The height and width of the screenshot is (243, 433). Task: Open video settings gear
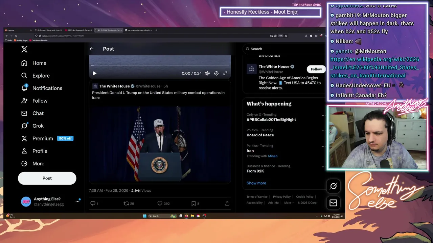216,73
